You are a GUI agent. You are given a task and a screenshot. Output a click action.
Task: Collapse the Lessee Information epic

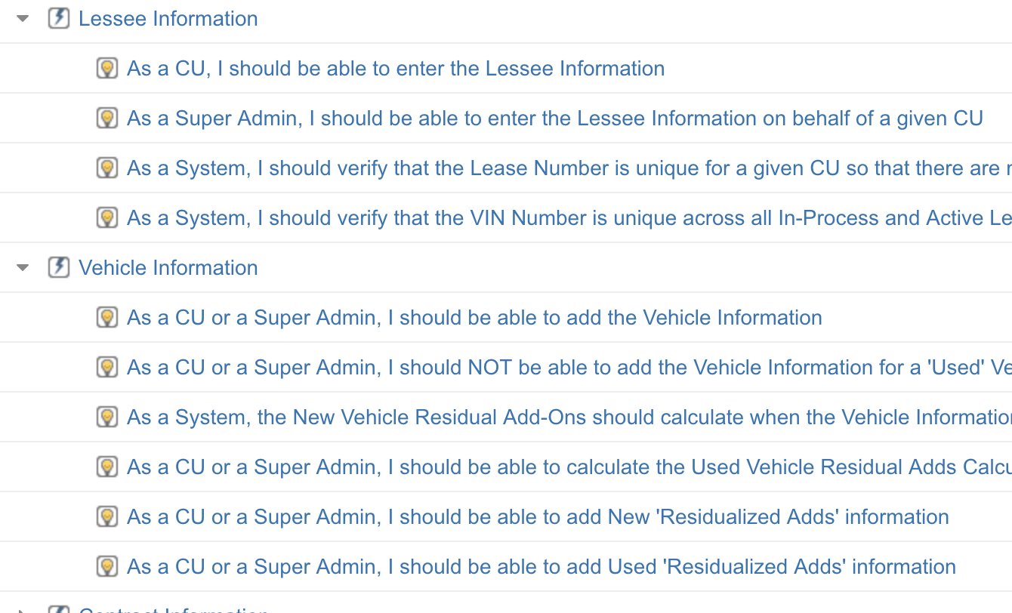(23, 19)
